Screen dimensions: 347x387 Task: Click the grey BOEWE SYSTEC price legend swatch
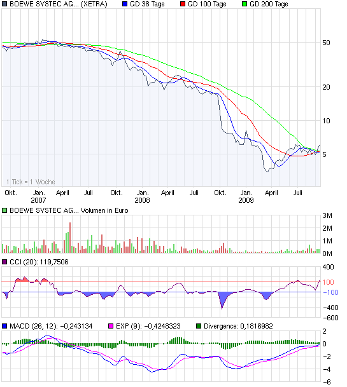(4, 4)
